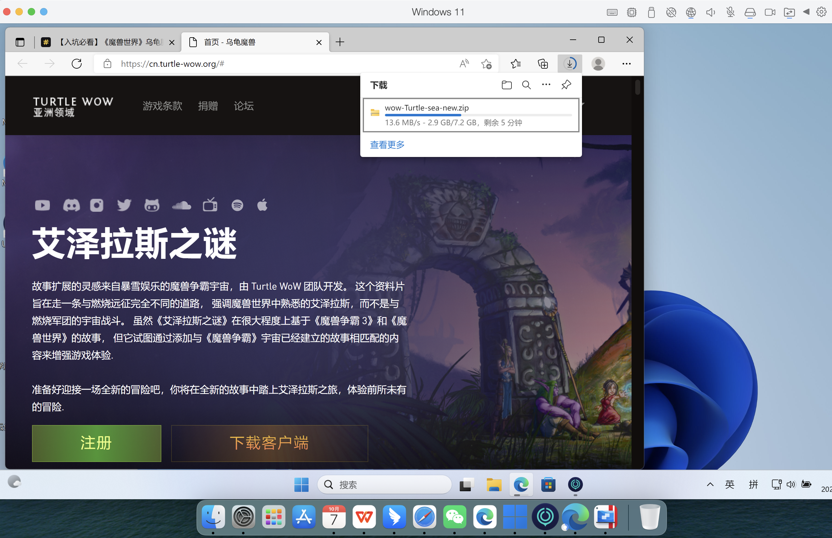Open Safari in macOS Dock
This screenshot has width=832, height=538.
pyautogui.click(x=424, y=517)
